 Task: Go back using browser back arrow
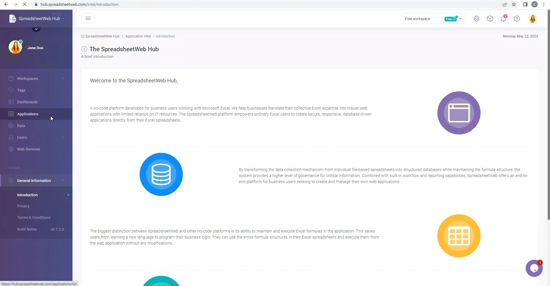click(x=6, y=4)
